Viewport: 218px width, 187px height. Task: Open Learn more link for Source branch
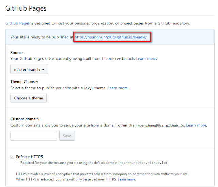tap(146, 59)
